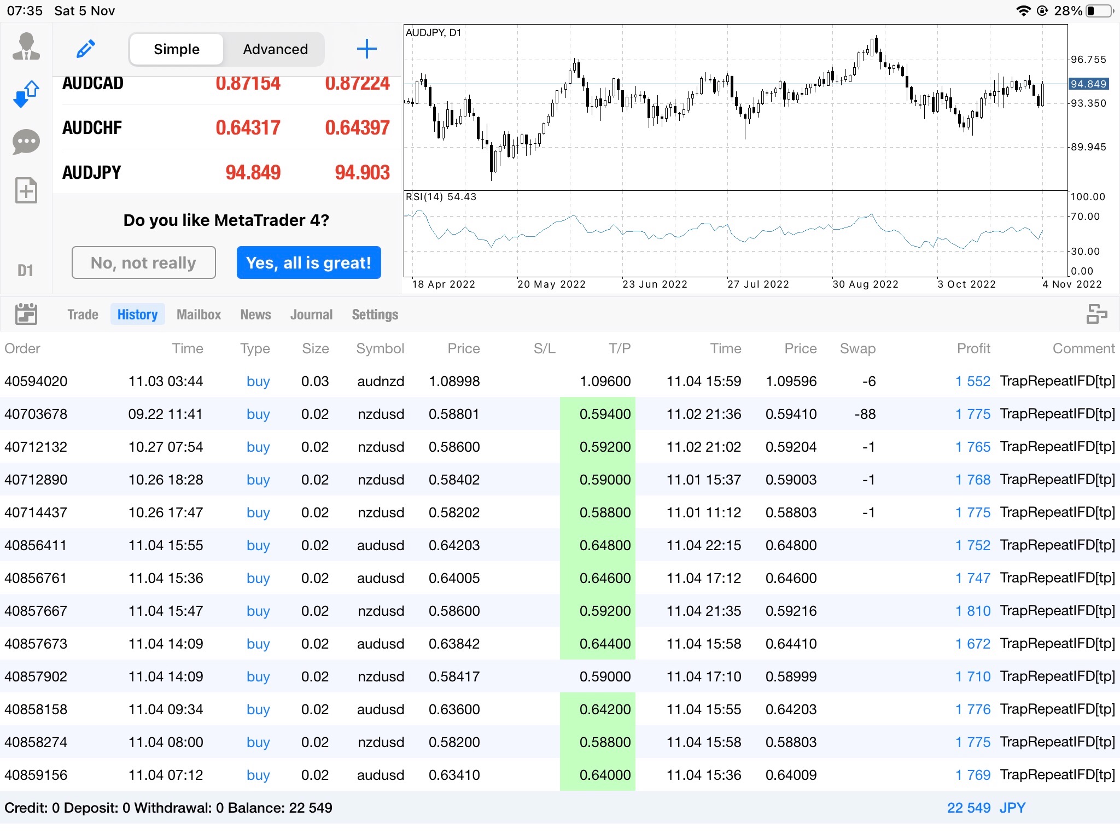Open the trade arrows icon

26,94
